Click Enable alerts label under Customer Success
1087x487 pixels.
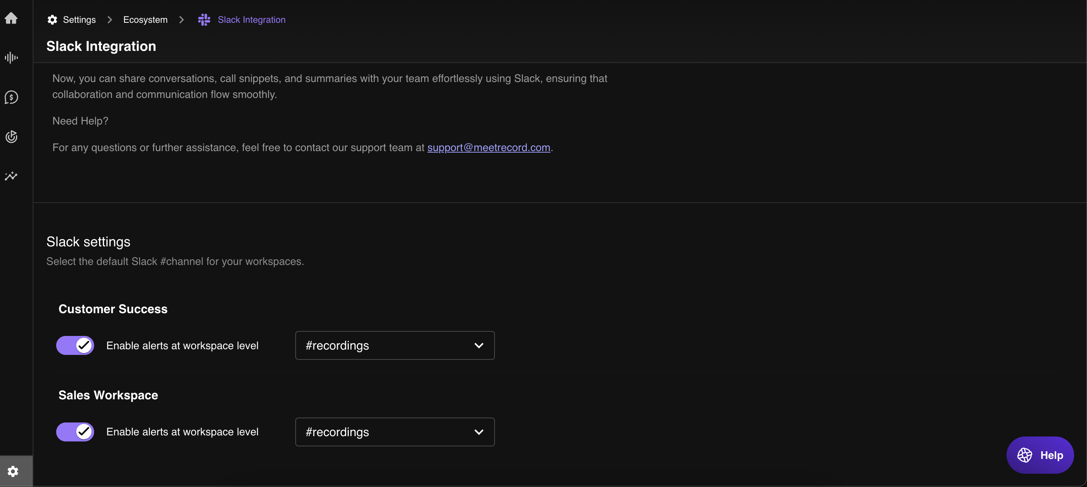pos(182,346)
